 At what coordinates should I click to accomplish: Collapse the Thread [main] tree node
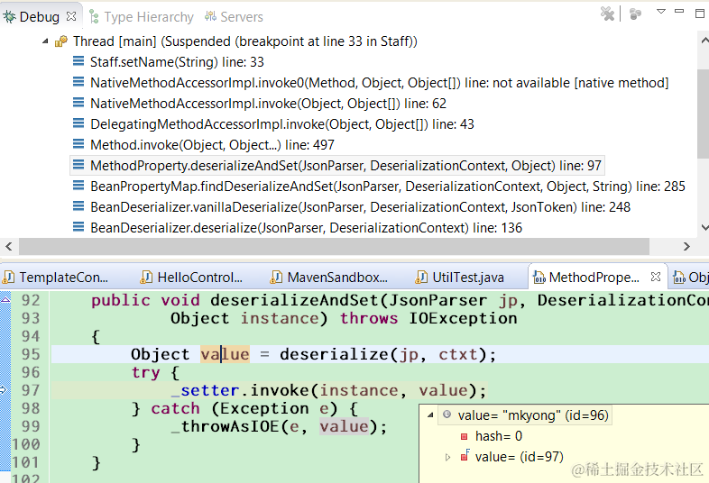tap(45, 41)
